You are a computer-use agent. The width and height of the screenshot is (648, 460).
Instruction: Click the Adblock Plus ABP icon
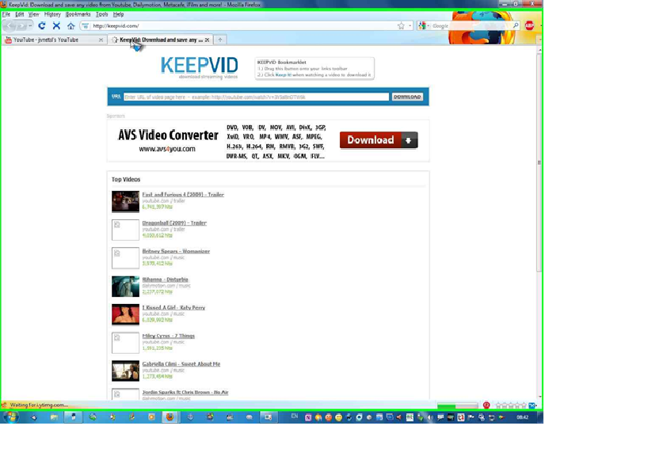click(529, 26)
